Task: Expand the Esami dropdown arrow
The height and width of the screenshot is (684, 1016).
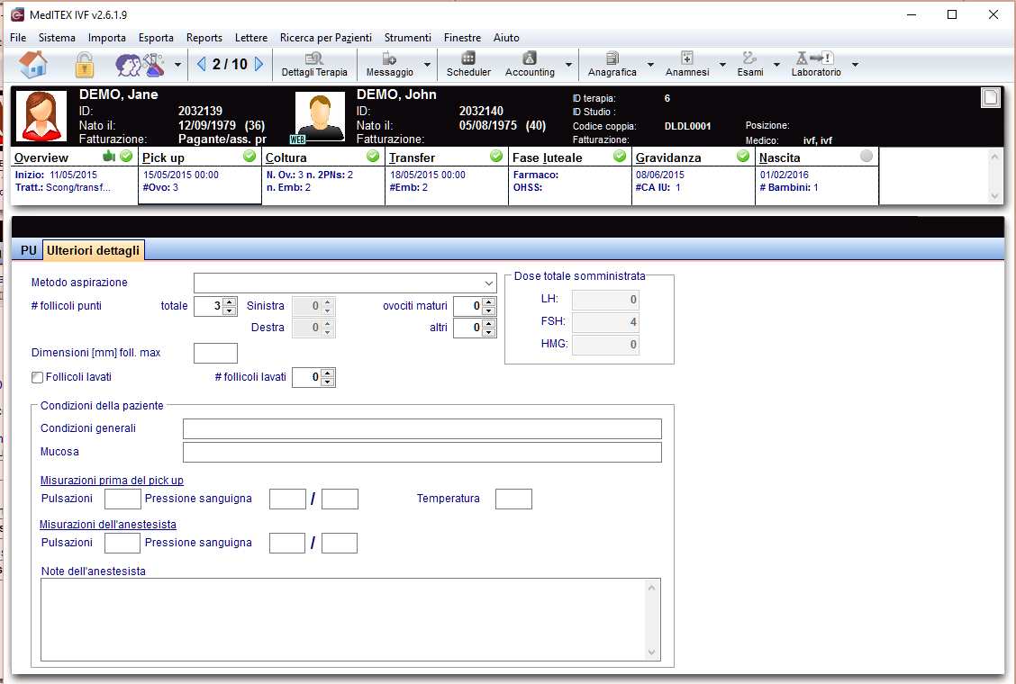Action: tap(776, 65)
